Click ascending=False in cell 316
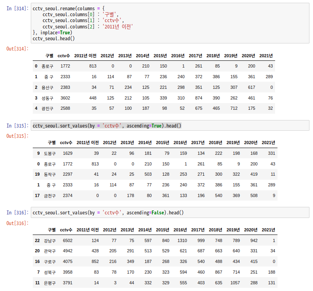Viewport: 313px width, 291px height. tap(145, 212)
